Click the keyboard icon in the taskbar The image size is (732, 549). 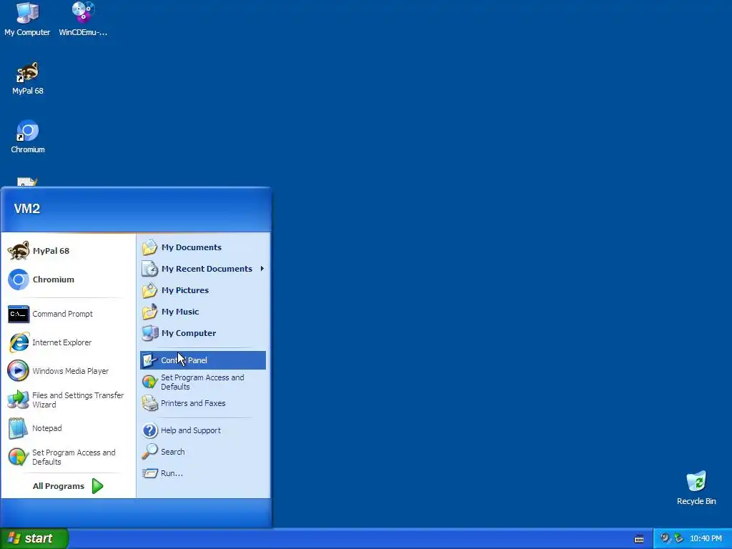(x=639, y=539)
